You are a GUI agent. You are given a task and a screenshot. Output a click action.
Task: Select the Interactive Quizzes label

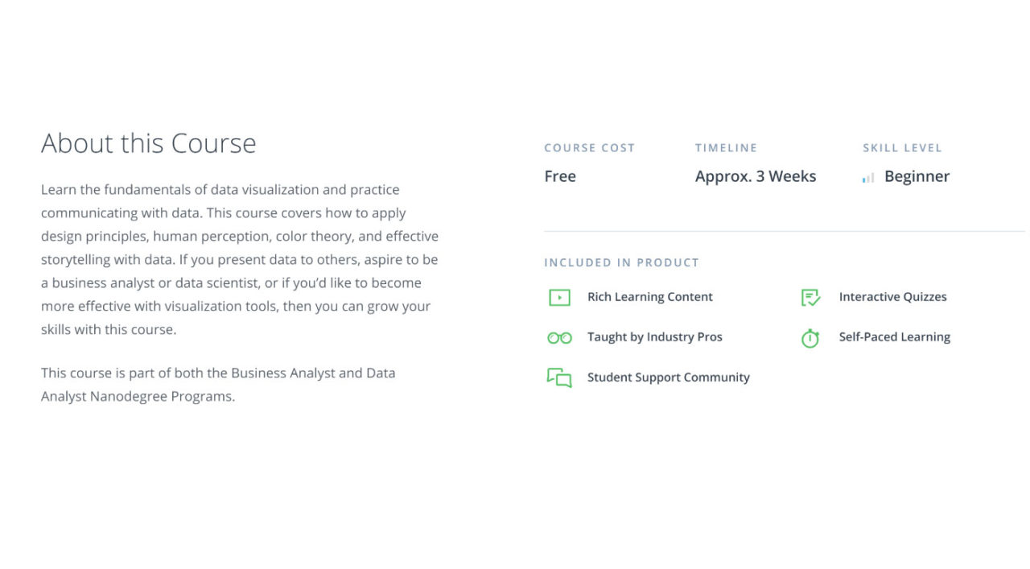coord(892,297)
